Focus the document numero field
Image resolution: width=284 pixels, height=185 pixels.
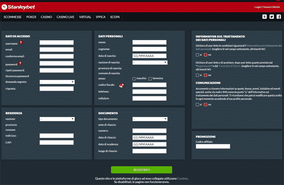click(x=149, y=131)
